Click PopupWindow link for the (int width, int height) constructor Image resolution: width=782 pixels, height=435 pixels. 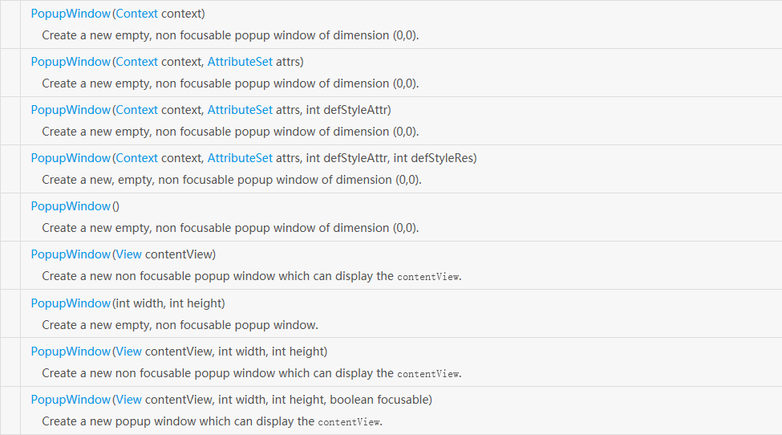click(x=71, y=303)
